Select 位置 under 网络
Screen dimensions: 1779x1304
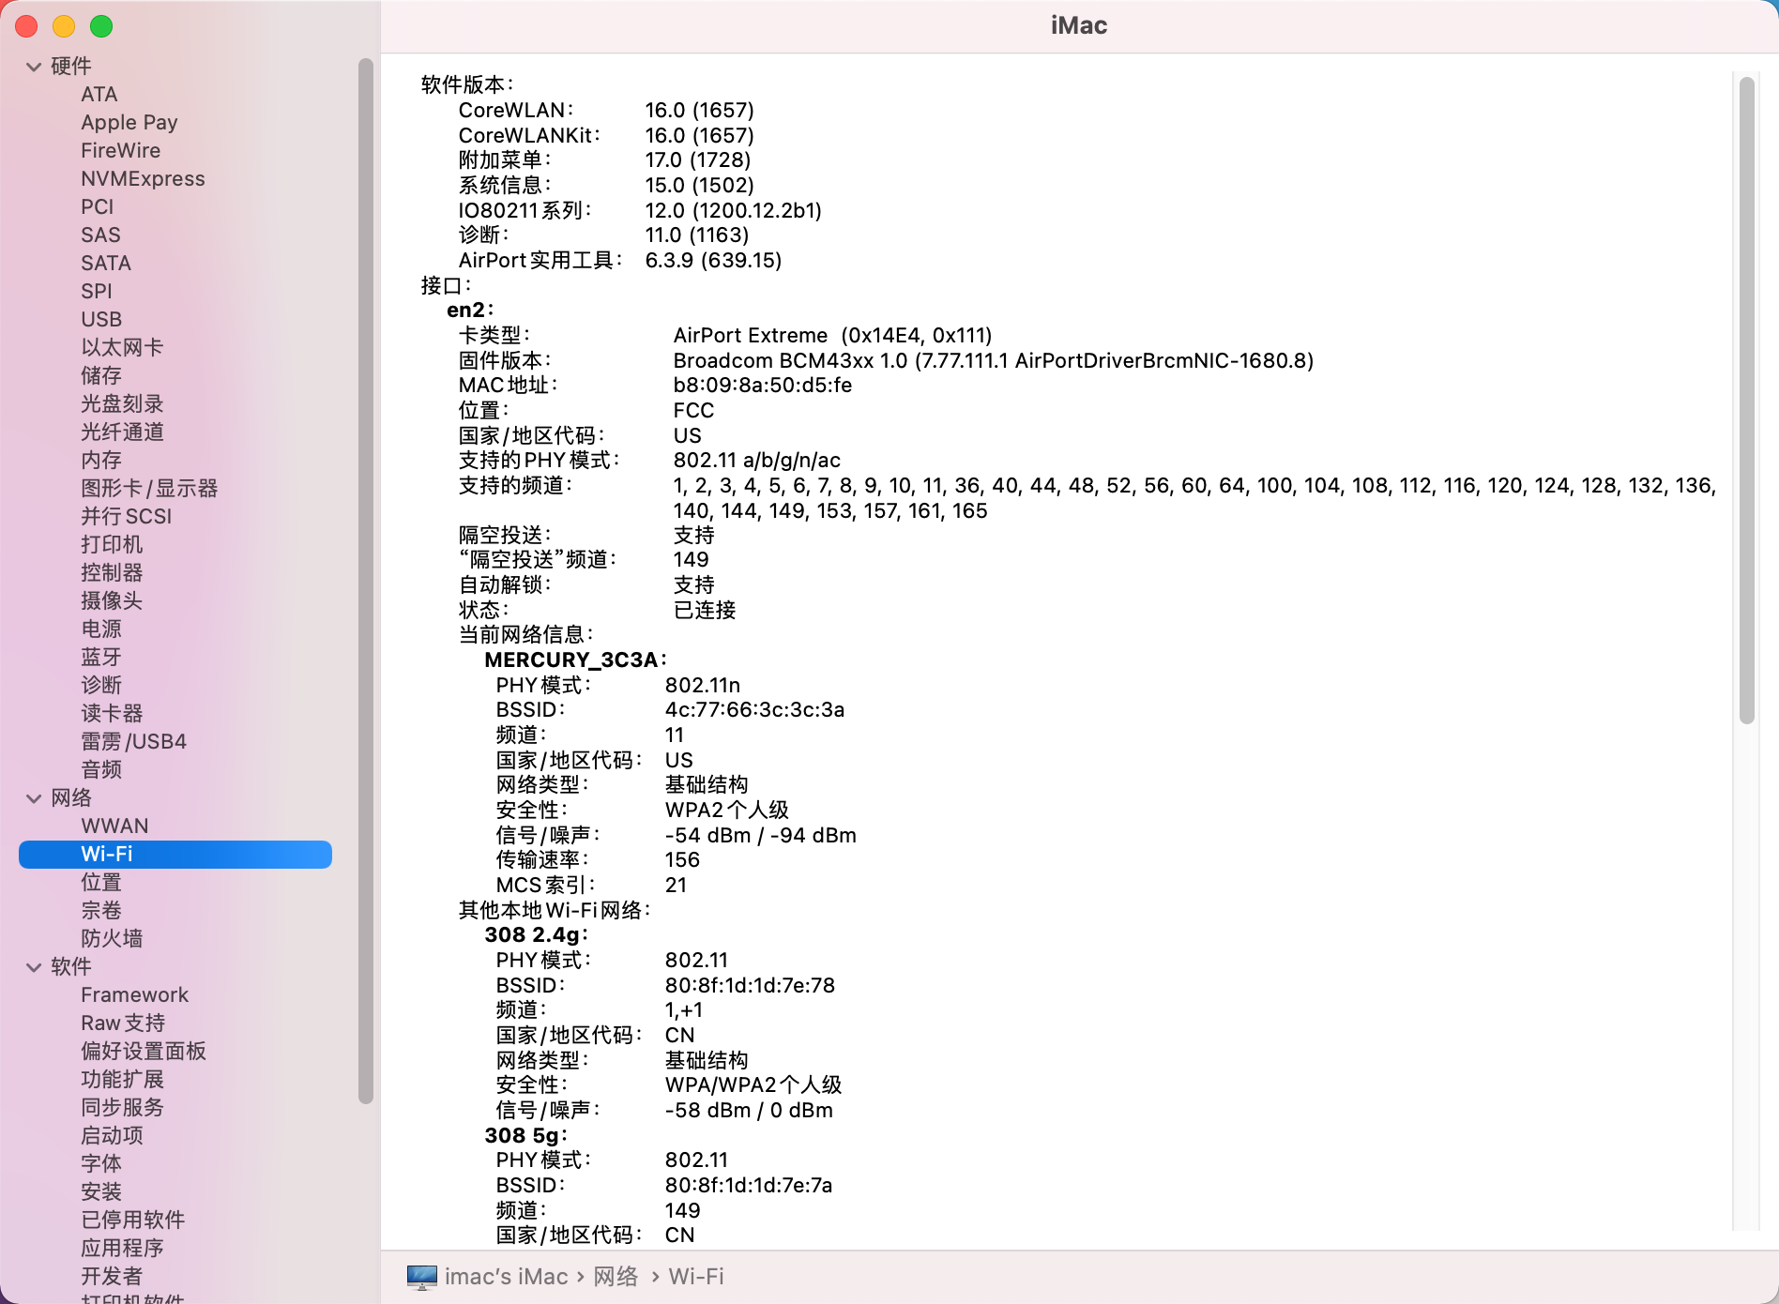coord(101,883)
